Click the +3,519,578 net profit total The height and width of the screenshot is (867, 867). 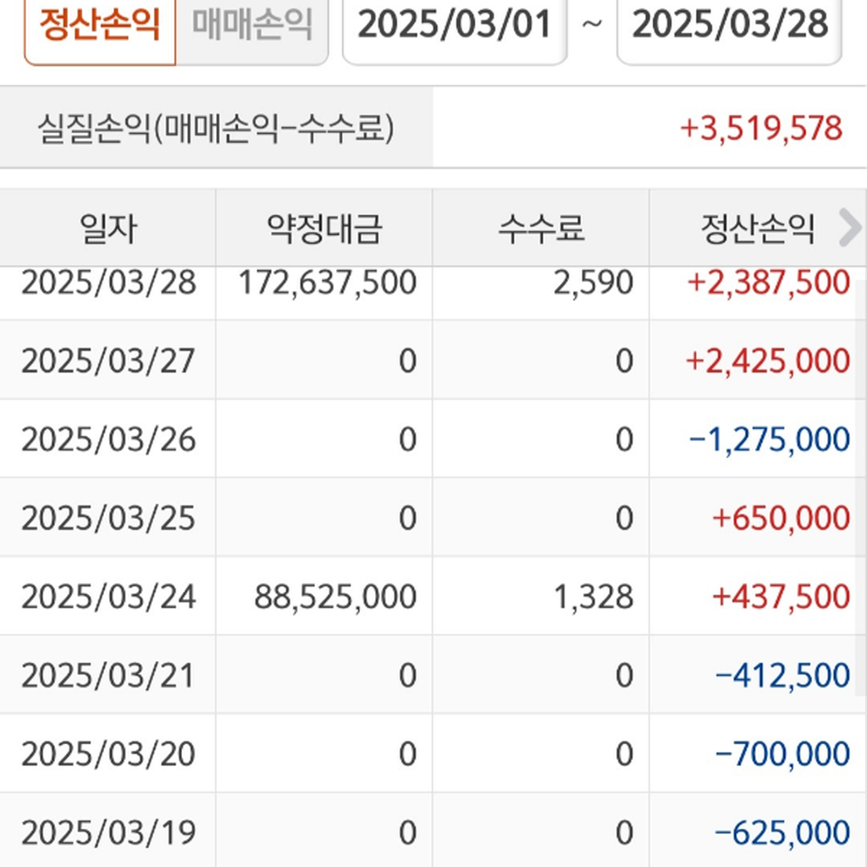click(761, 129)
